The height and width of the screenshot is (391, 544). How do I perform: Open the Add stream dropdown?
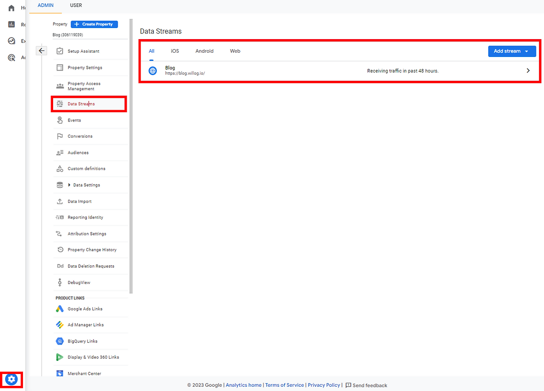pos(512,51)
